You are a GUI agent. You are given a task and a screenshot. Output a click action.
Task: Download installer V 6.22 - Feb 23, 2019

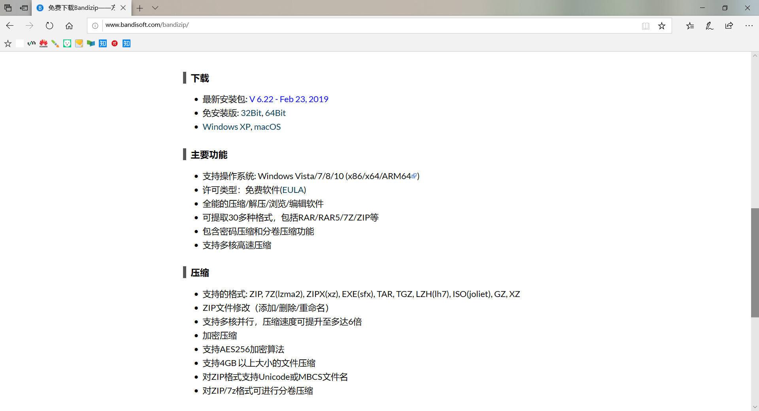click(289, 99)
